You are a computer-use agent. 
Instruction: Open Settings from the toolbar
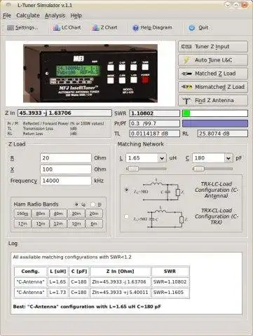pos(22,28)
